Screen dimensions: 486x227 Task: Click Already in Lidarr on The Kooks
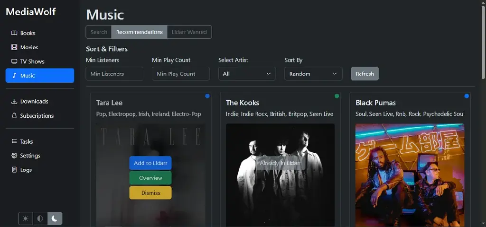280,163
